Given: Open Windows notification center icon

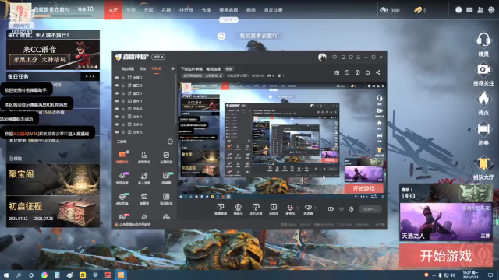Looking at the screenshot, I should click(490, 275).
